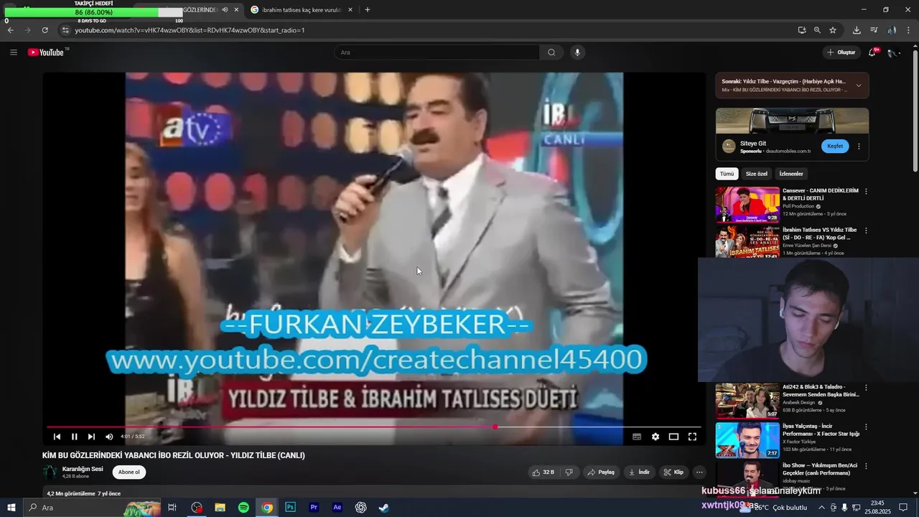Click the red video progress bar scrubber
The height and width of the screenshot is (517, 919).
495,427
